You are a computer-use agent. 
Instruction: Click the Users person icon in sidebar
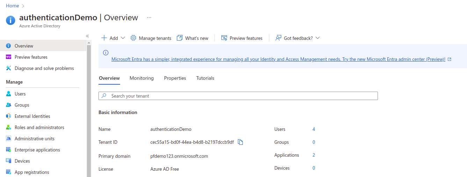[x=9, y=94]
